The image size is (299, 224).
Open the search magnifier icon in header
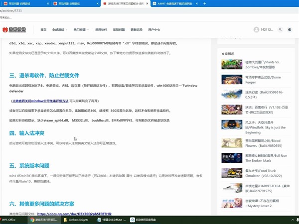(280, 29)
